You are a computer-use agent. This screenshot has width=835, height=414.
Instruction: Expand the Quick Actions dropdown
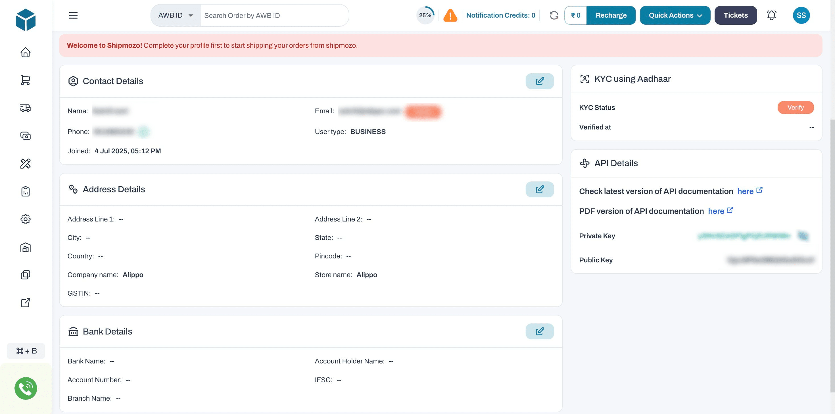click(x=675, y=15)
